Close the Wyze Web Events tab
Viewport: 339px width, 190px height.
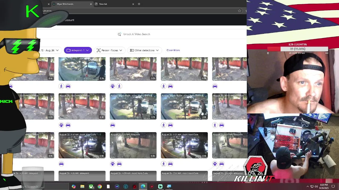point(91,4)
